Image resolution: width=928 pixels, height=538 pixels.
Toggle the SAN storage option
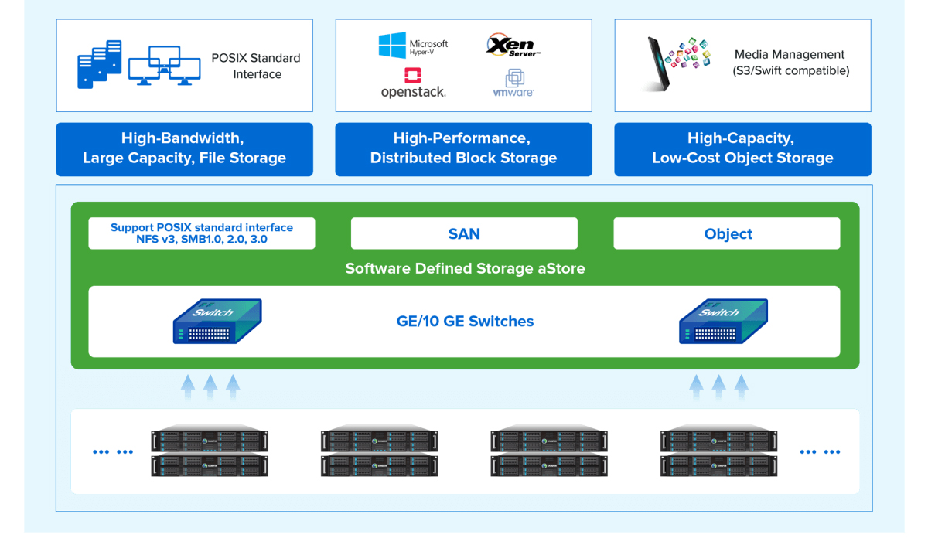point(464,233)
